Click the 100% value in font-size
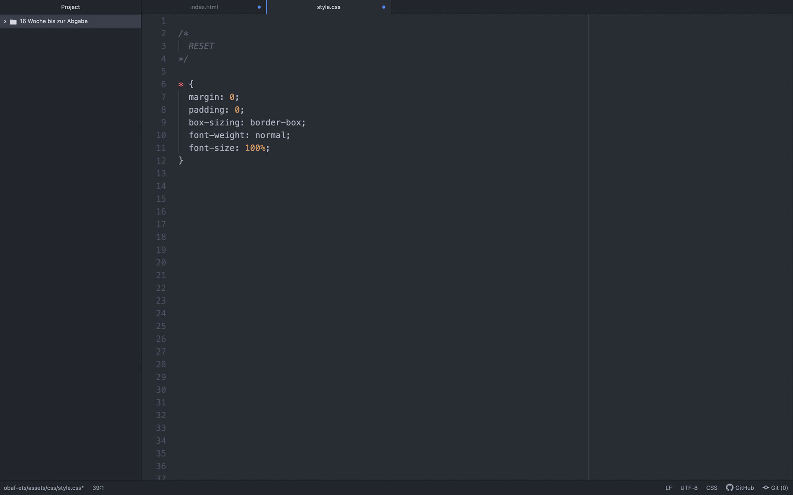This screenshot has height=495, width=793. click(255, 148)
